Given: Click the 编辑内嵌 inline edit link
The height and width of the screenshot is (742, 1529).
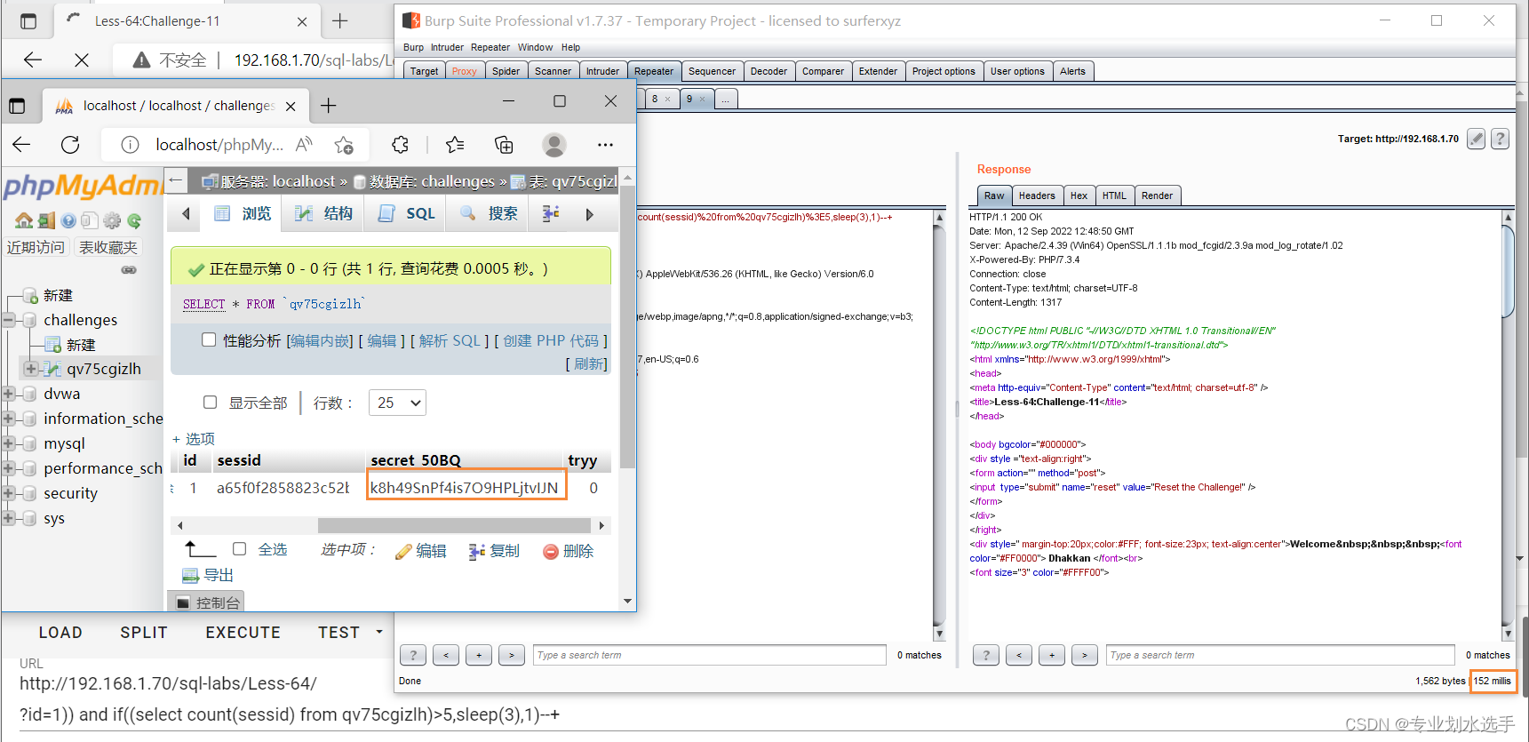Looking at the screenshot, I should point(320,340).
